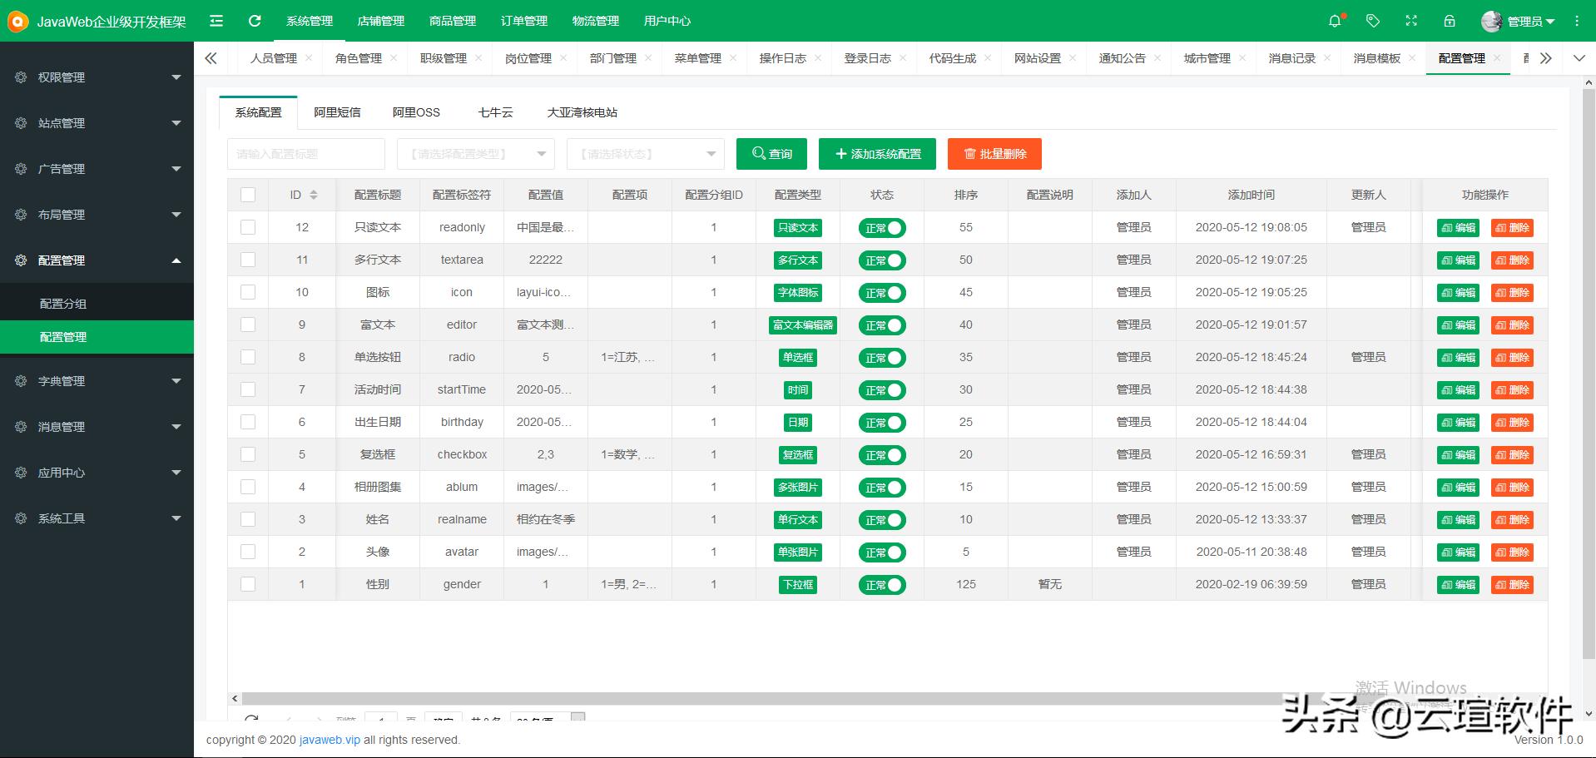
Task: Open the 请选择状态 dropdown
Action: point(645,154)
